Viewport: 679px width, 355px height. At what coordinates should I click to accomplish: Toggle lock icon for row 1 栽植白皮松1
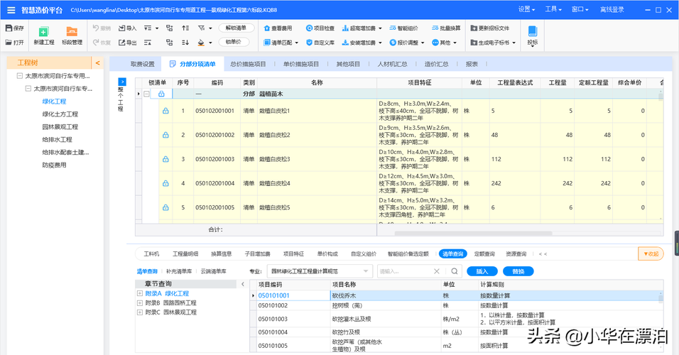tap(165, 111)
